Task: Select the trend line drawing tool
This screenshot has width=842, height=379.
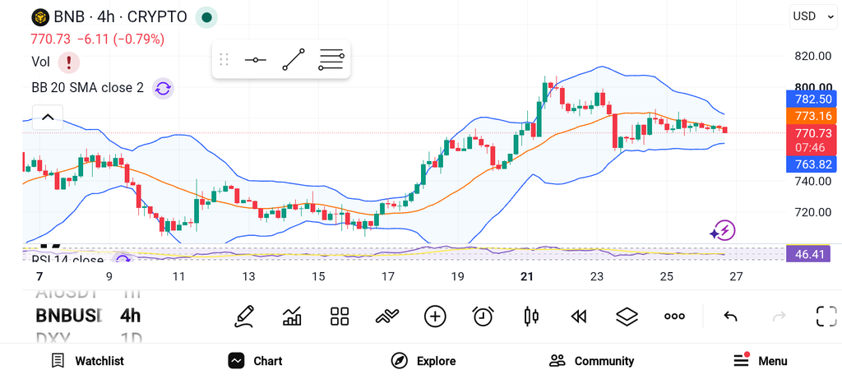Action: point(294,59)
